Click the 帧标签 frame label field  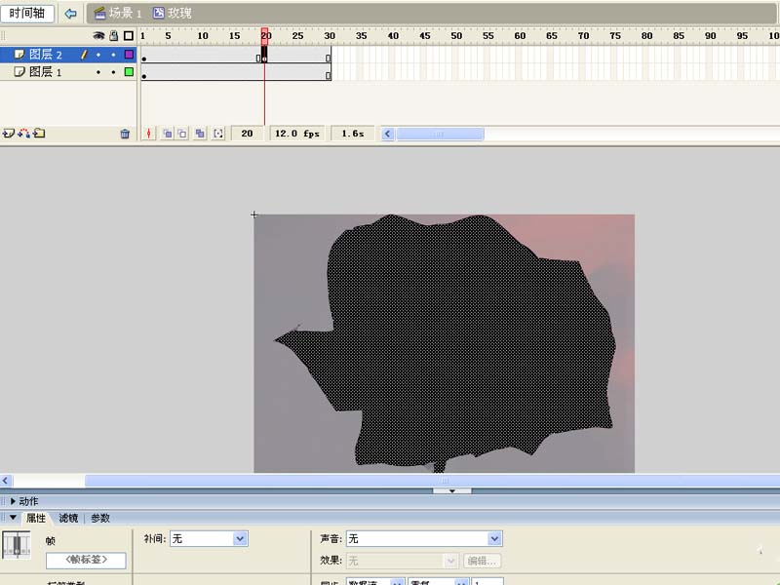click(x=86, y=560)
